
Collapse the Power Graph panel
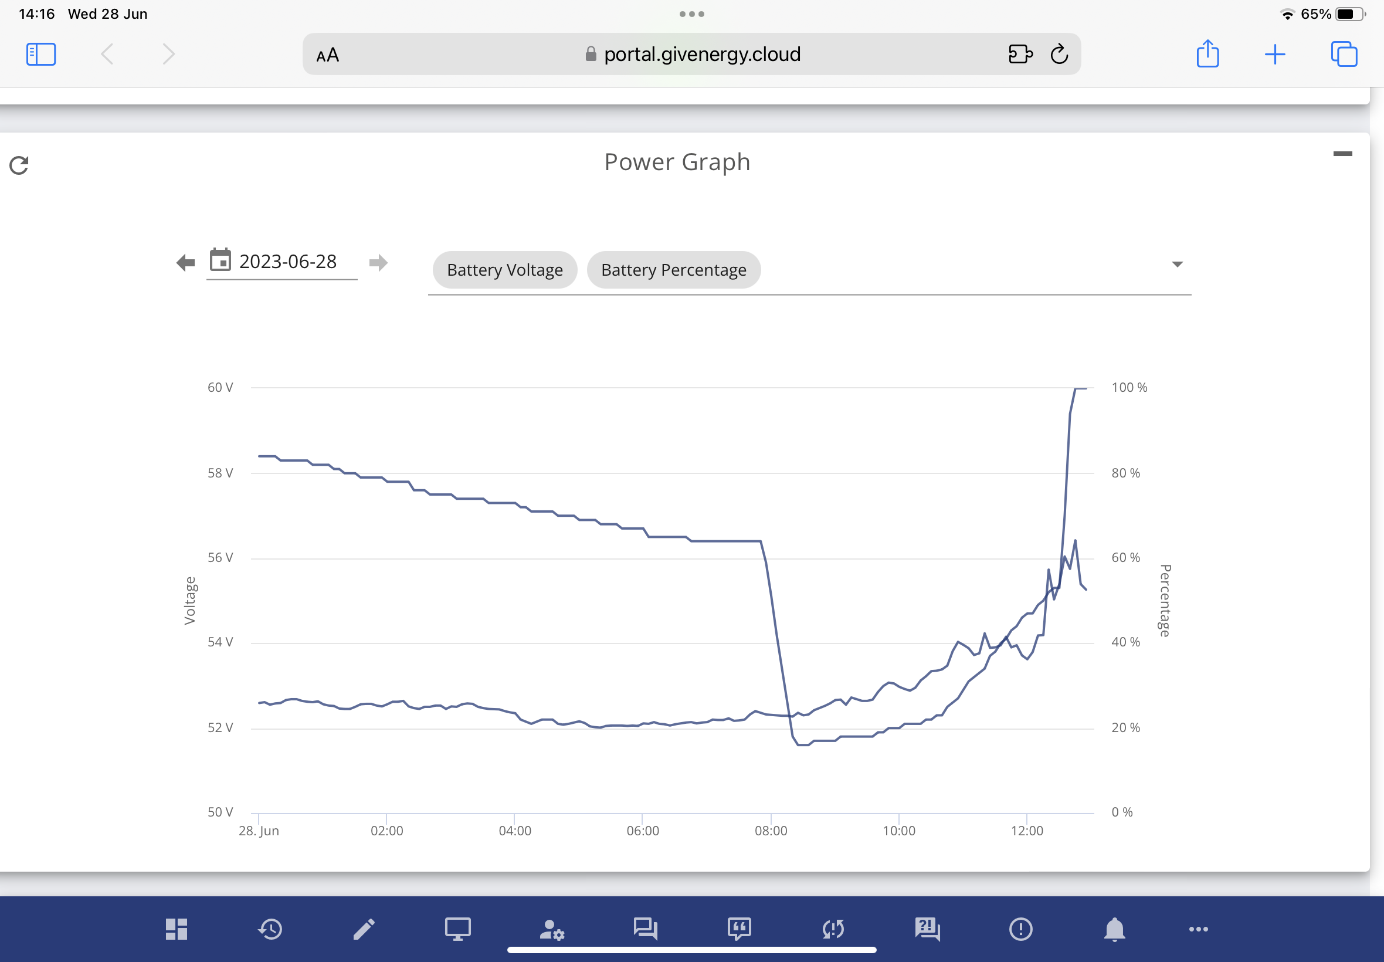(1342, 154)
